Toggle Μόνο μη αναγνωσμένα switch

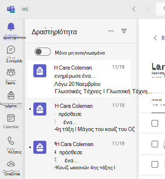pos(43,52)
